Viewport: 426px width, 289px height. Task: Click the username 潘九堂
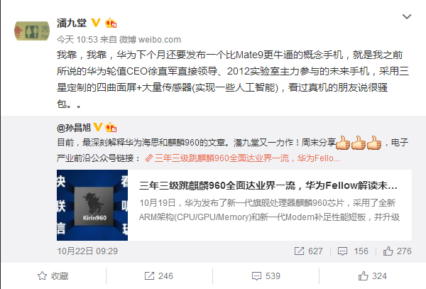tap(72, 23)
